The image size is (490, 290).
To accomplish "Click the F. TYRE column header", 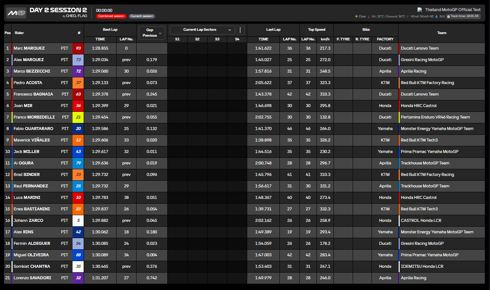I will tap(343, 39).
